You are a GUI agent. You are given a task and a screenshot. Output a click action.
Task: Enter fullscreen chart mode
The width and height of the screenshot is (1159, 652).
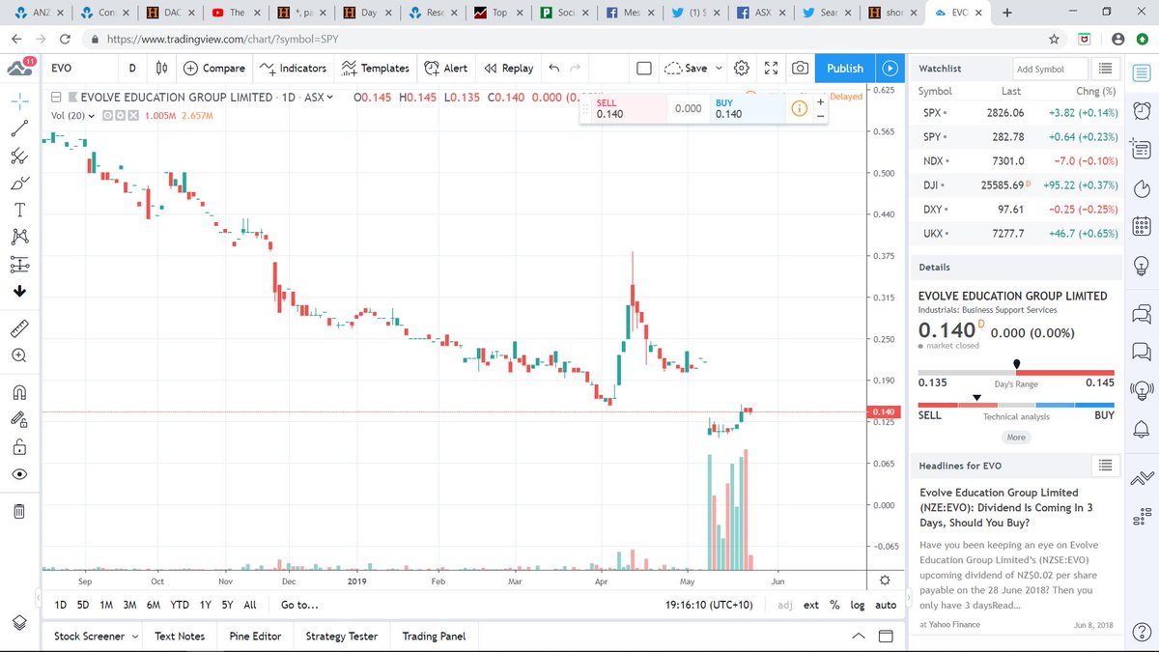click(x=771, y=69)
